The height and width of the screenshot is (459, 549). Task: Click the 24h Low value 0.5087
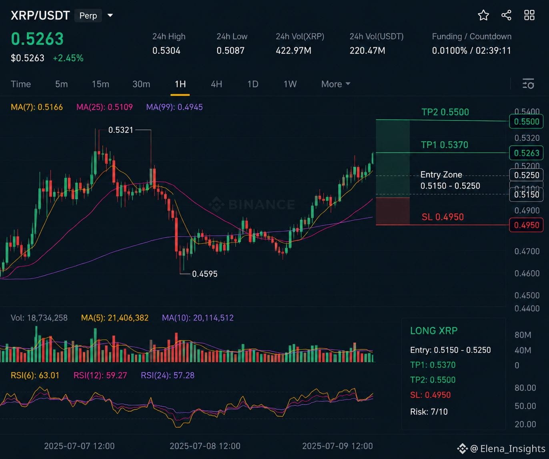[230, 50]
